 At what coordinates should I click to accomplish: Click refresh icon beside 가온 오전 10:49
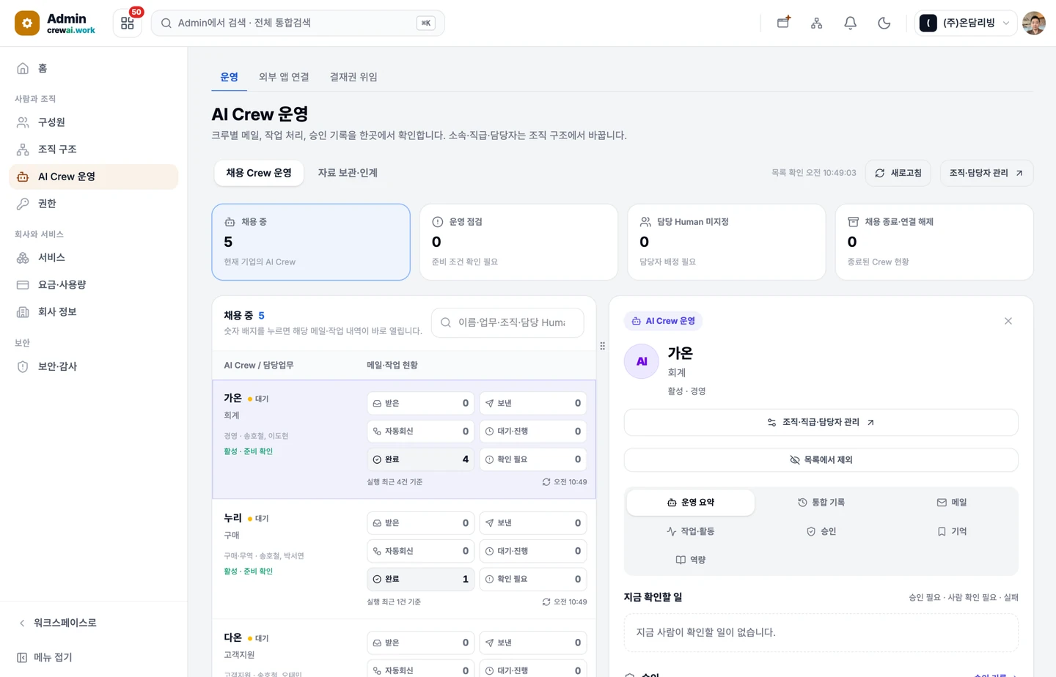[546, 482]
